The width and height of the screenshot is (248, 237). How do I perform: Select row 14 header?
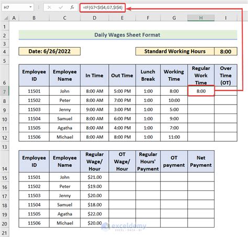point(5,162)
